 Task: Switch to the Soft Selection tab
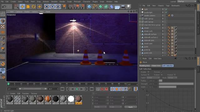[x=167, y=66]
